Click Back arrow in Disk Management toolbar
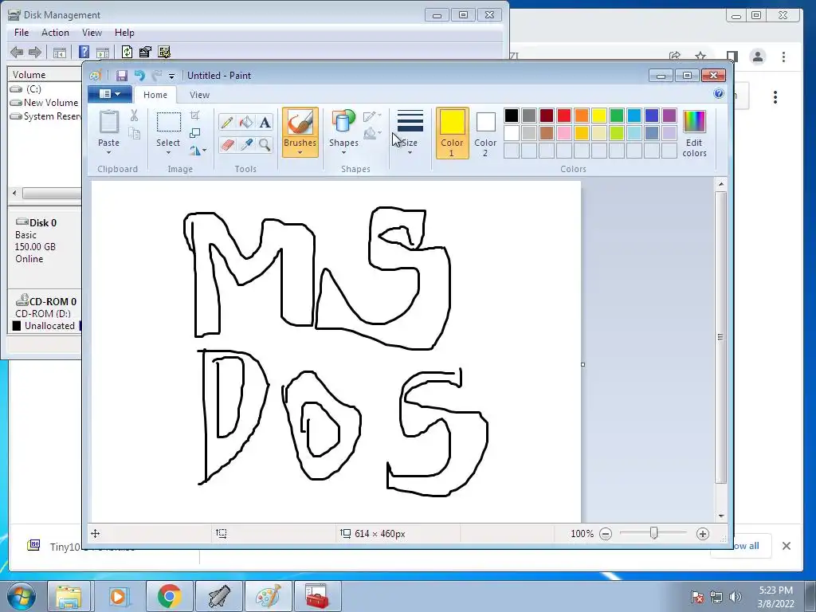 pyautogui.click(x=17, y=52)
